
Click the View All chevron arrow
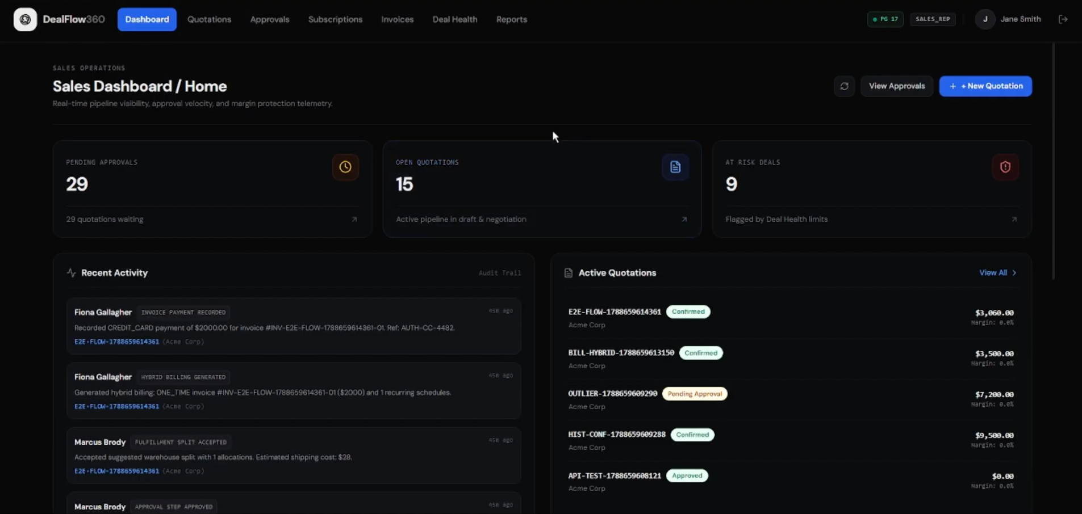coord(1014,273)
